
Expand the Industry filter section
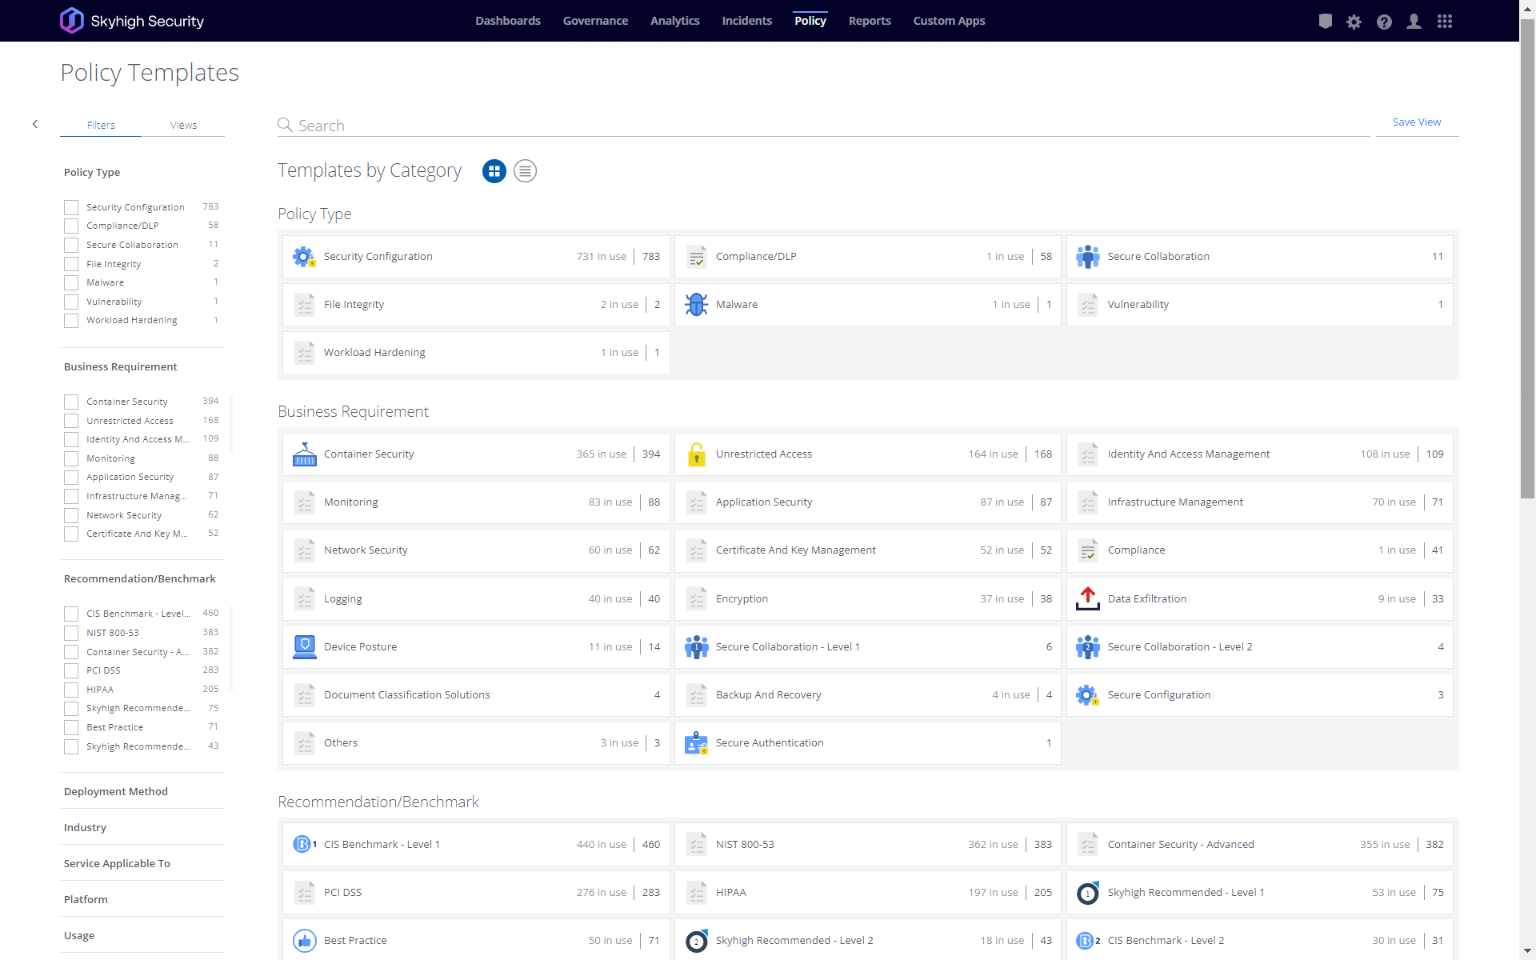[x=85, y=827]
